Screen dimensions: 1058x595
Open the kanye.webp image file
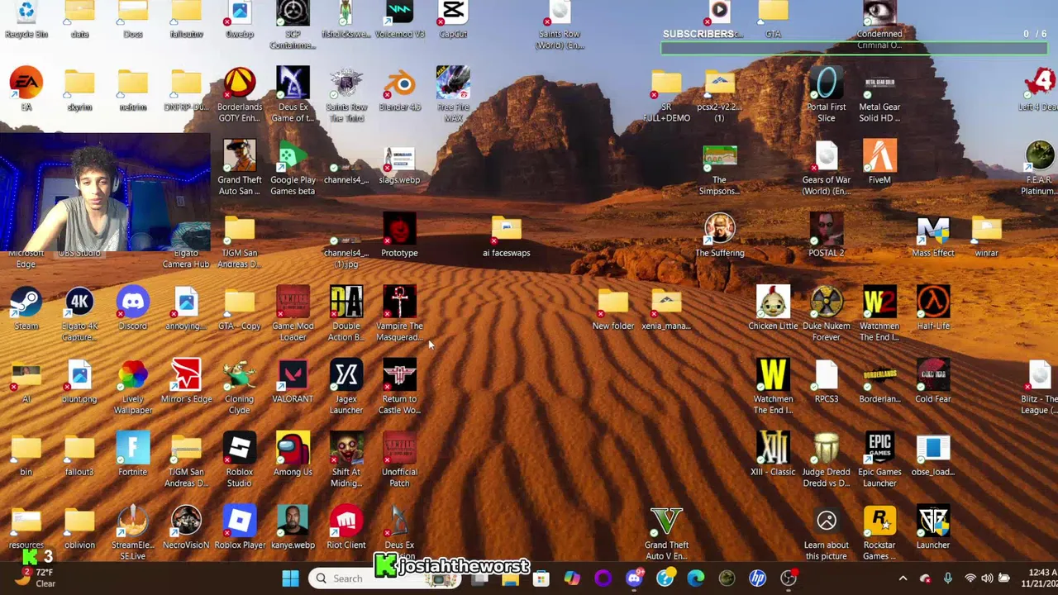click(x=293, y=527)
